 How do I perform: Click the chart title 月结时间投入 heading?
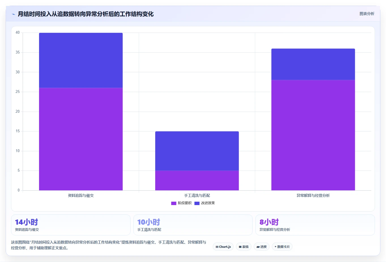coord(86,14)
